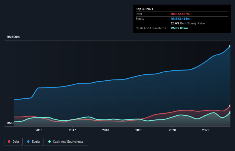
Task: Select the Equity endpoint marker on chart
Action: coord(230,46)
